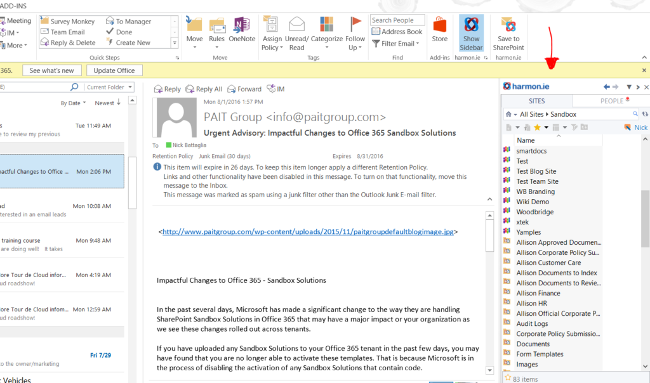The width and height of the screenshot is (650, 383).
Task: Open Assign Policy in the Tags group
Action: pos(272,33)
